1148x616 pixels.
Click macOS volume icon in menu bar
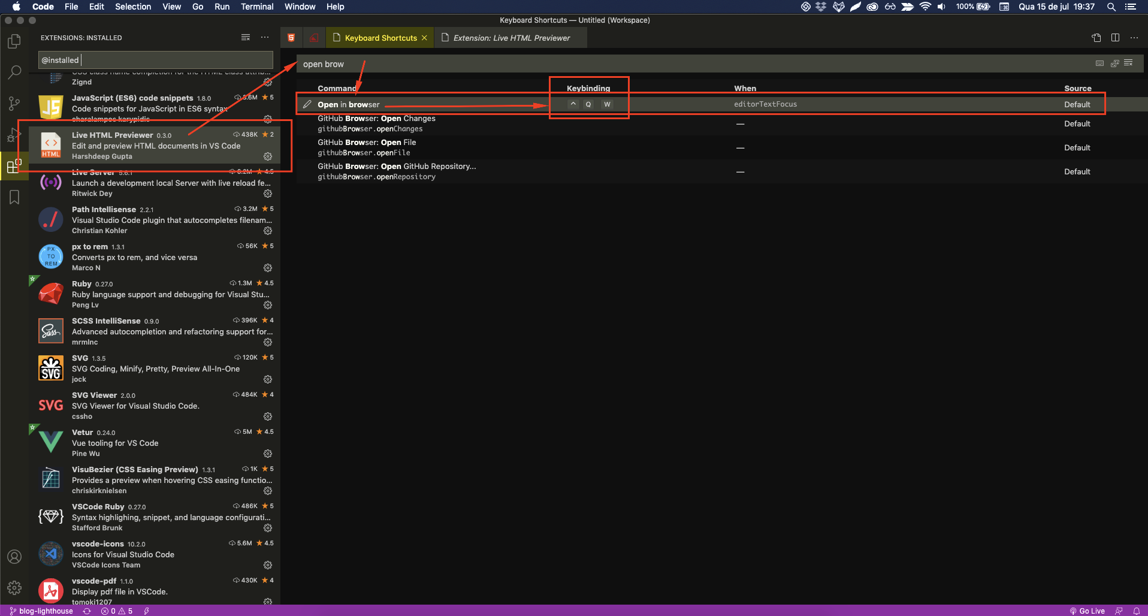tap(941, 7)
